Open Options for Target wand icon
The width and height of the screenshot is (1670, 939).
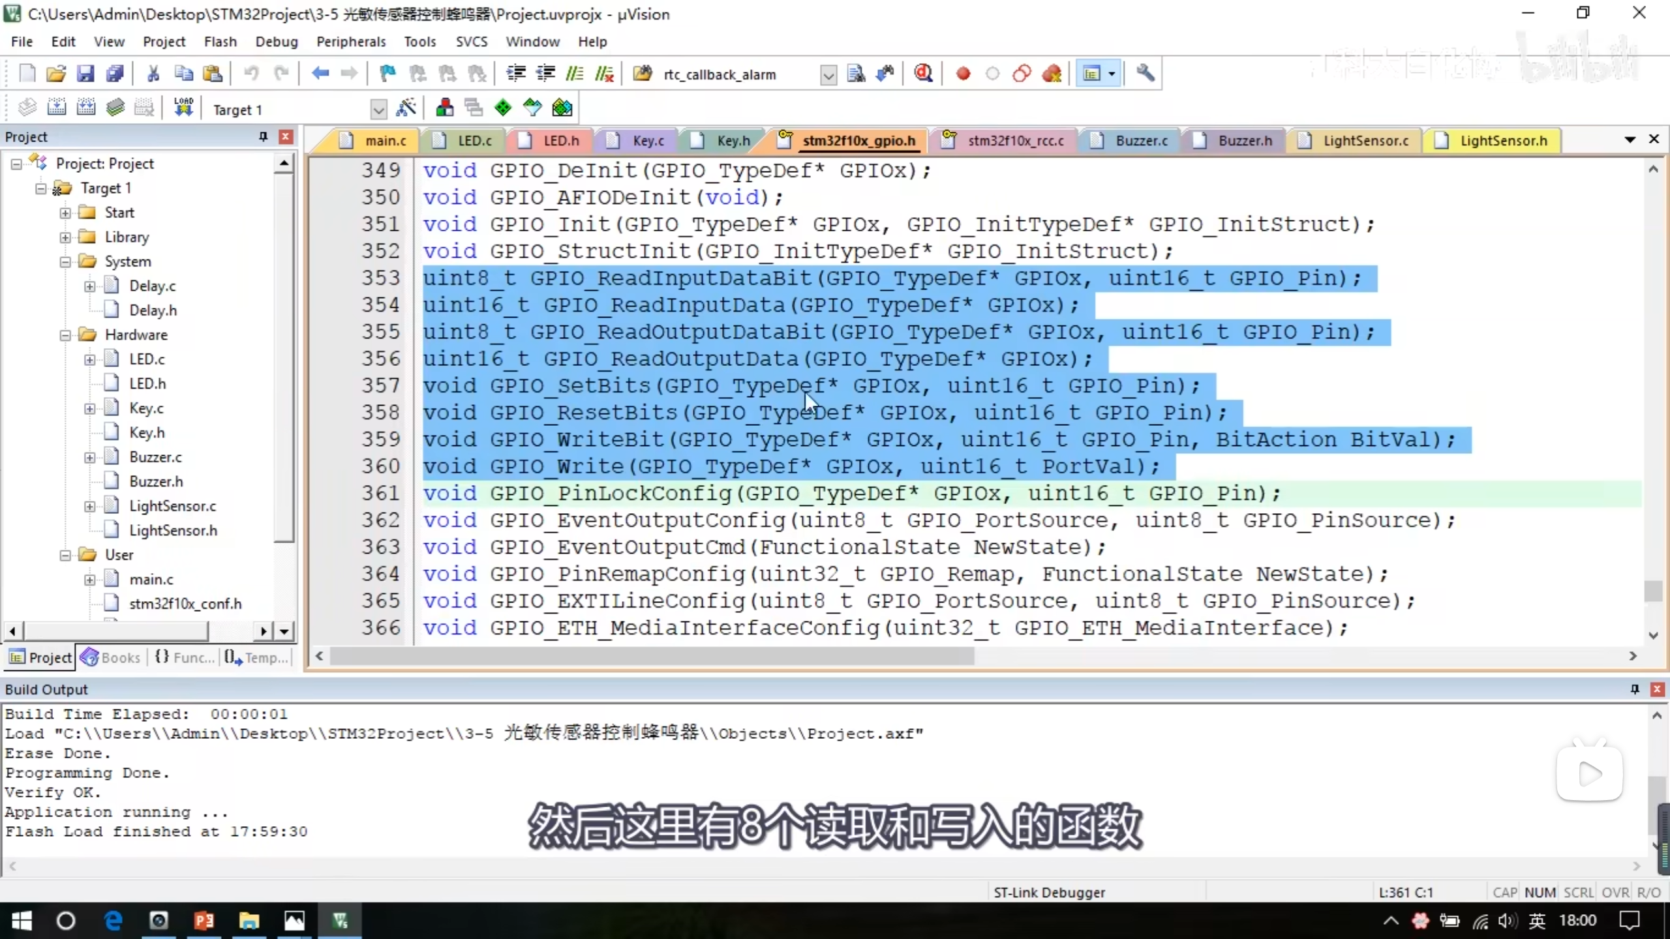[406, 108]
